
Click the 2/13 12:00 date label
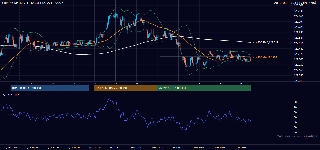[53, 147]
